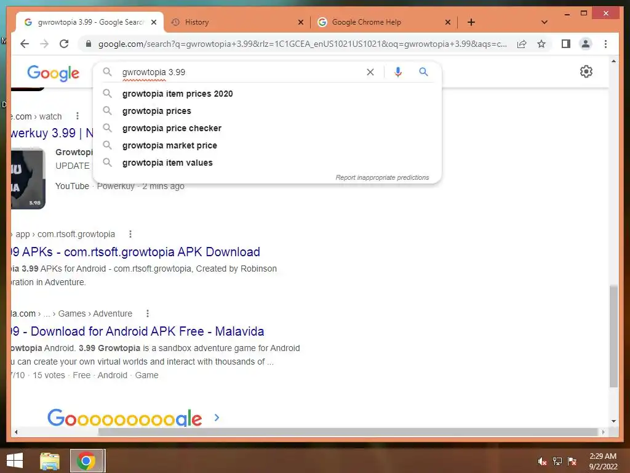This screenshot has height=473, width=630.
Task: Open Windows Start menu
Action: (x=15, y=461)
